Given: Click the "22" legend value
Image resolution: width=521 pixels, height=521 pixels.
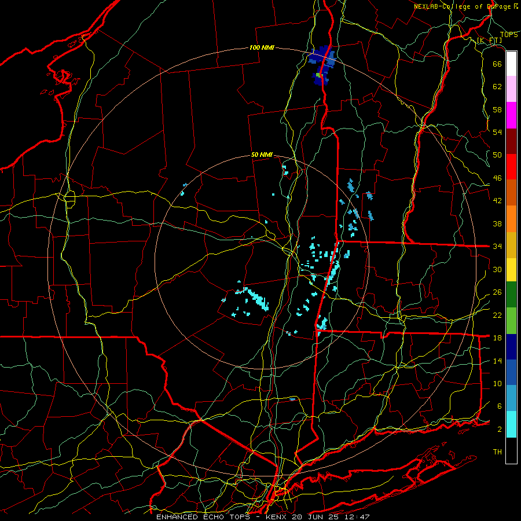Looking at the screenshot, I should pyautogui.click(x=497, y=315).
